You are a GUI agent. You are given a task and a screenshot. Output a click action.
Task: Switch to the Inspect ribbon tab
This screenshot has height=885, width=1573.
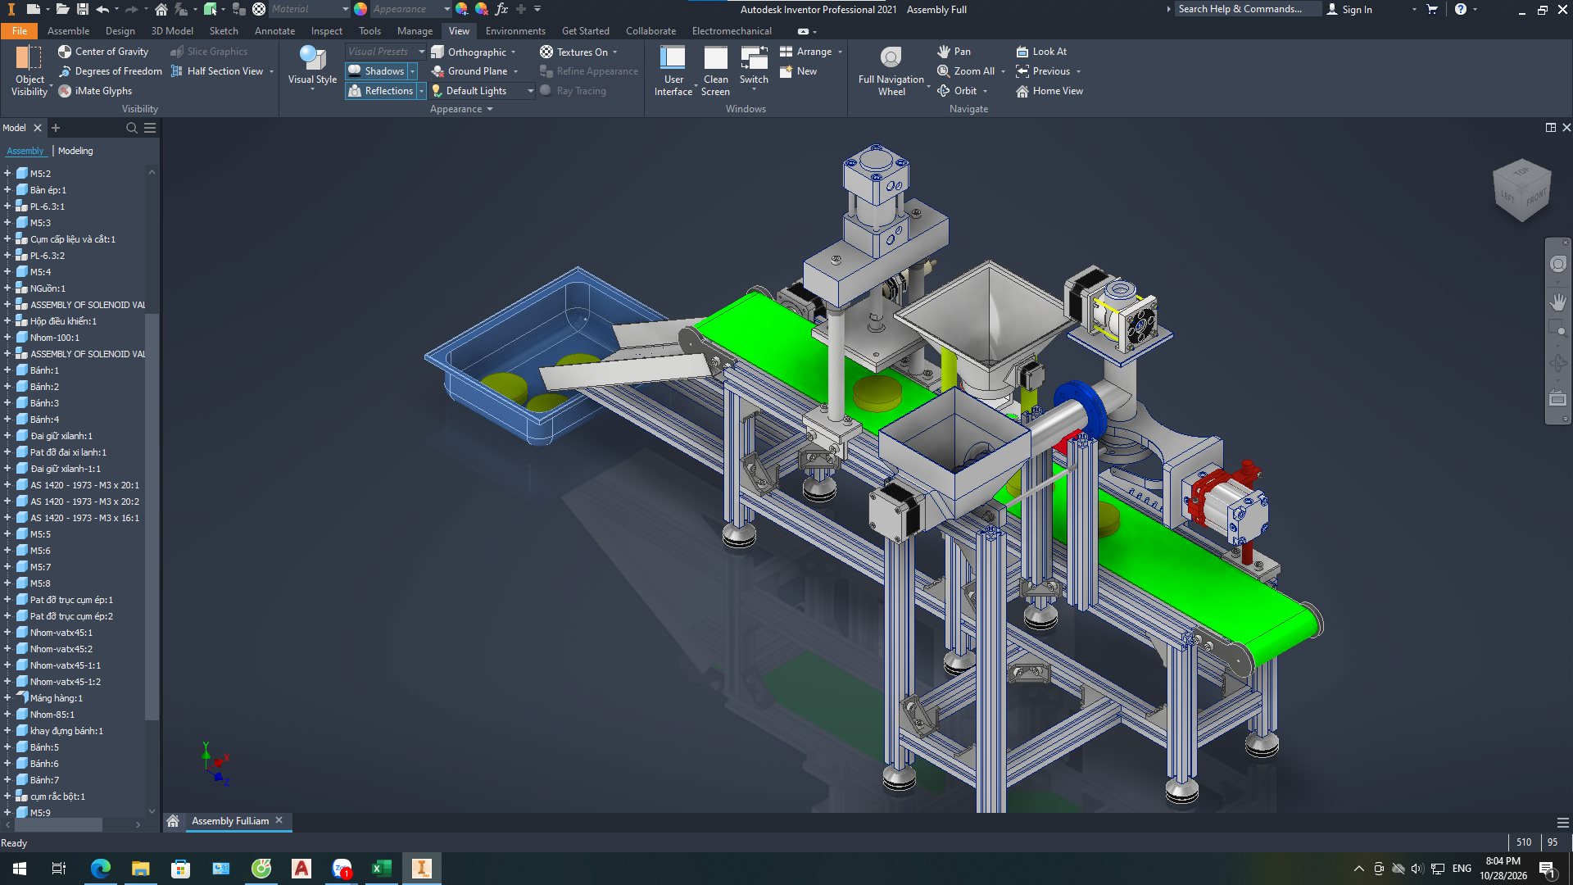click(x=326, y=31)
